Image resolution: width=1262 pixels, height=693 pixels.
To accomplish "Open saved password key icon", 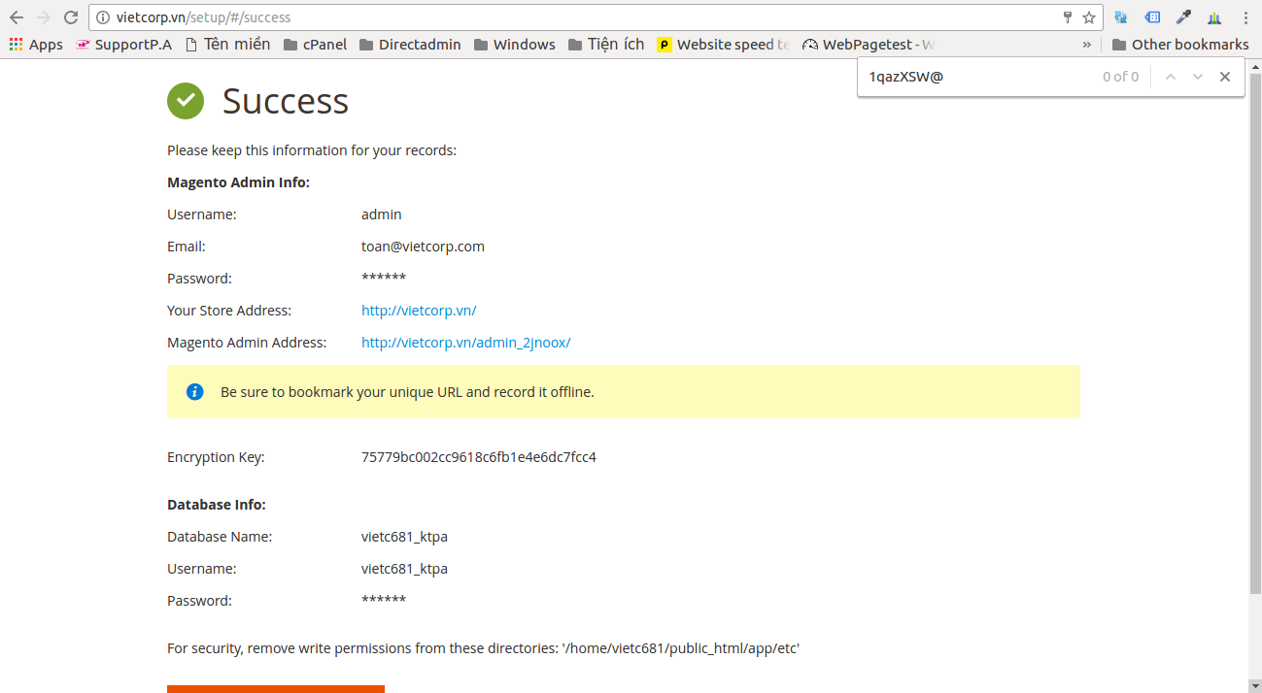I will [1068, 17].
